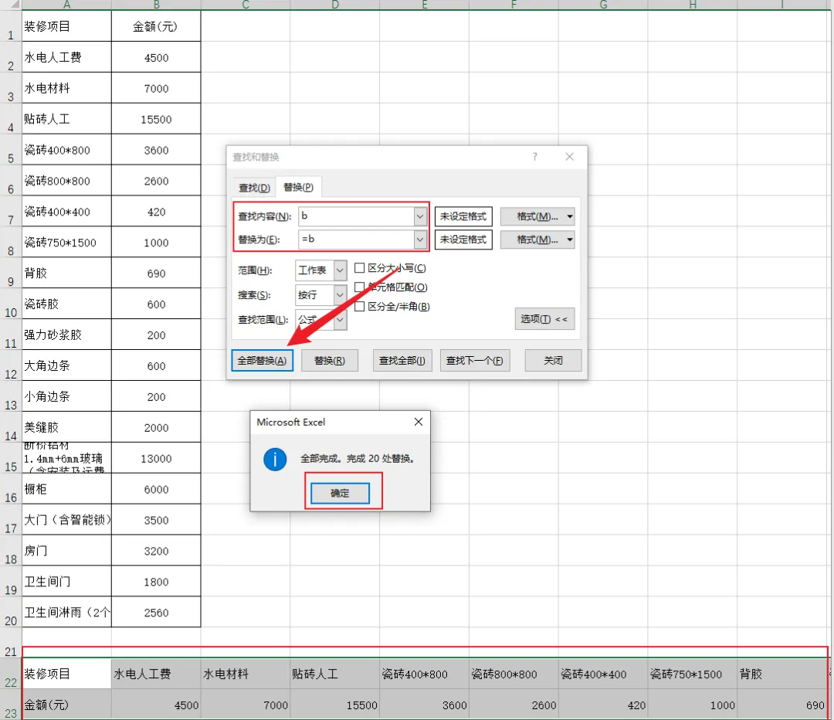Expand the 格式(M) dropdown for find content
Viewport: 834px width, 720px height.
pyautogui.click(x=537, y=216)
